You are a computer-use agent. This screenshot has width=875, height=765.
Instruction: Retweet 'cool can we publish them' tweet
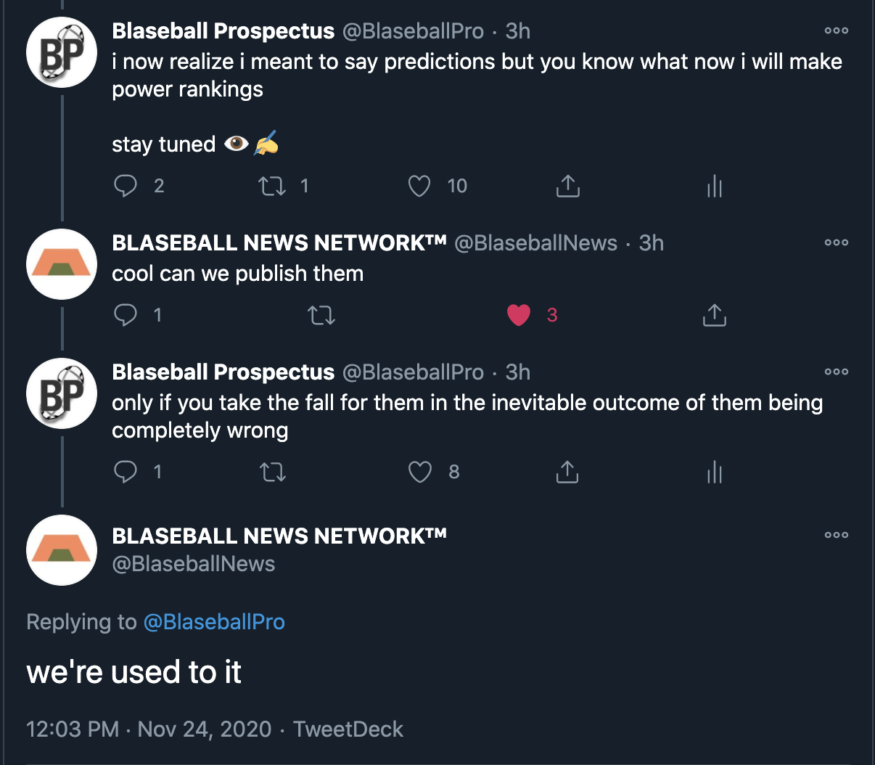(321, 315)
